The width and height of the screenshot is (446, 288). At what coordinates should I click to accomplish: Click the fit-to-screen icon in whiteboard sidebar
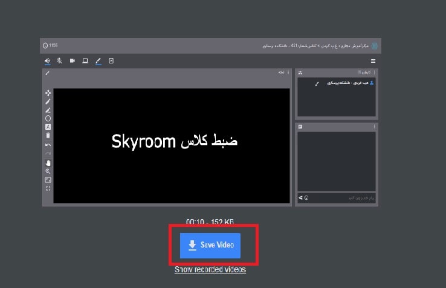click(48, 180)
